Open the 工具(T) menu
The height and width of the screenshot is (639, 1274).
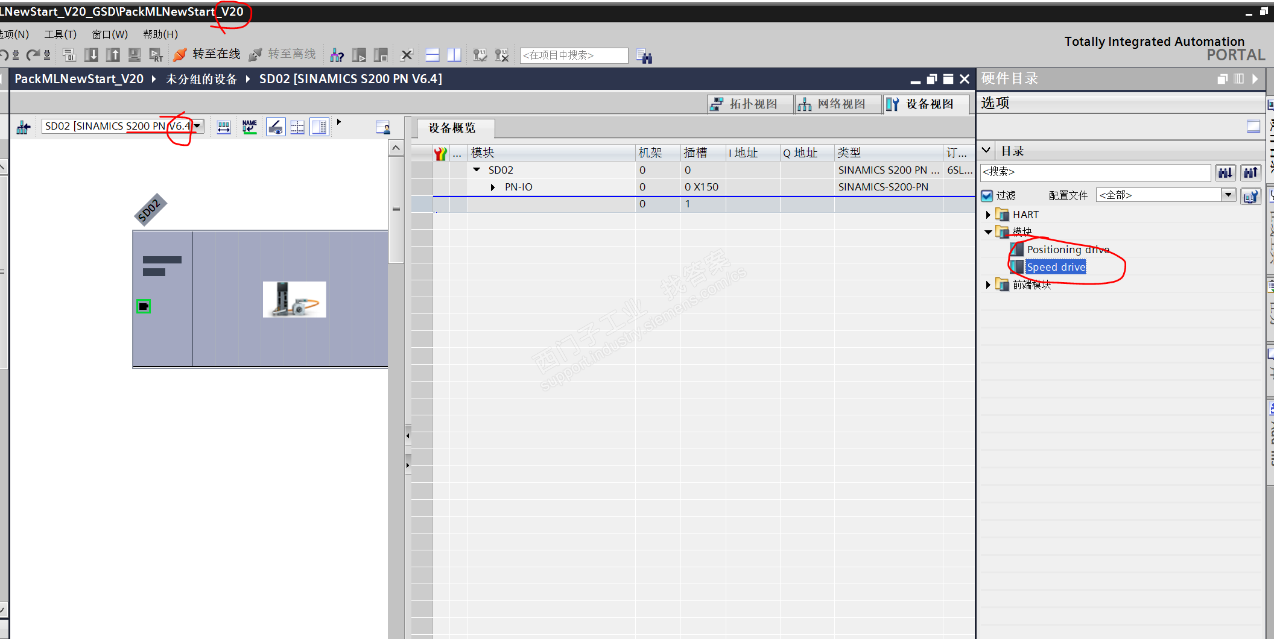coord(60,34)
